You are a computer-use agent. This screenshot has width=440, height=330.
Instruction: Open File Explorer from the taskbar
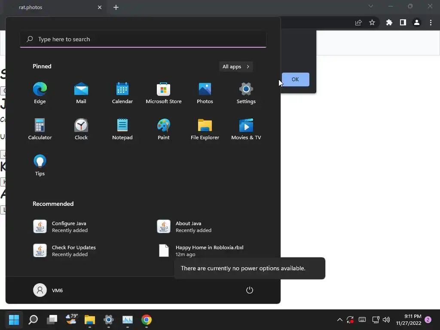90,320
